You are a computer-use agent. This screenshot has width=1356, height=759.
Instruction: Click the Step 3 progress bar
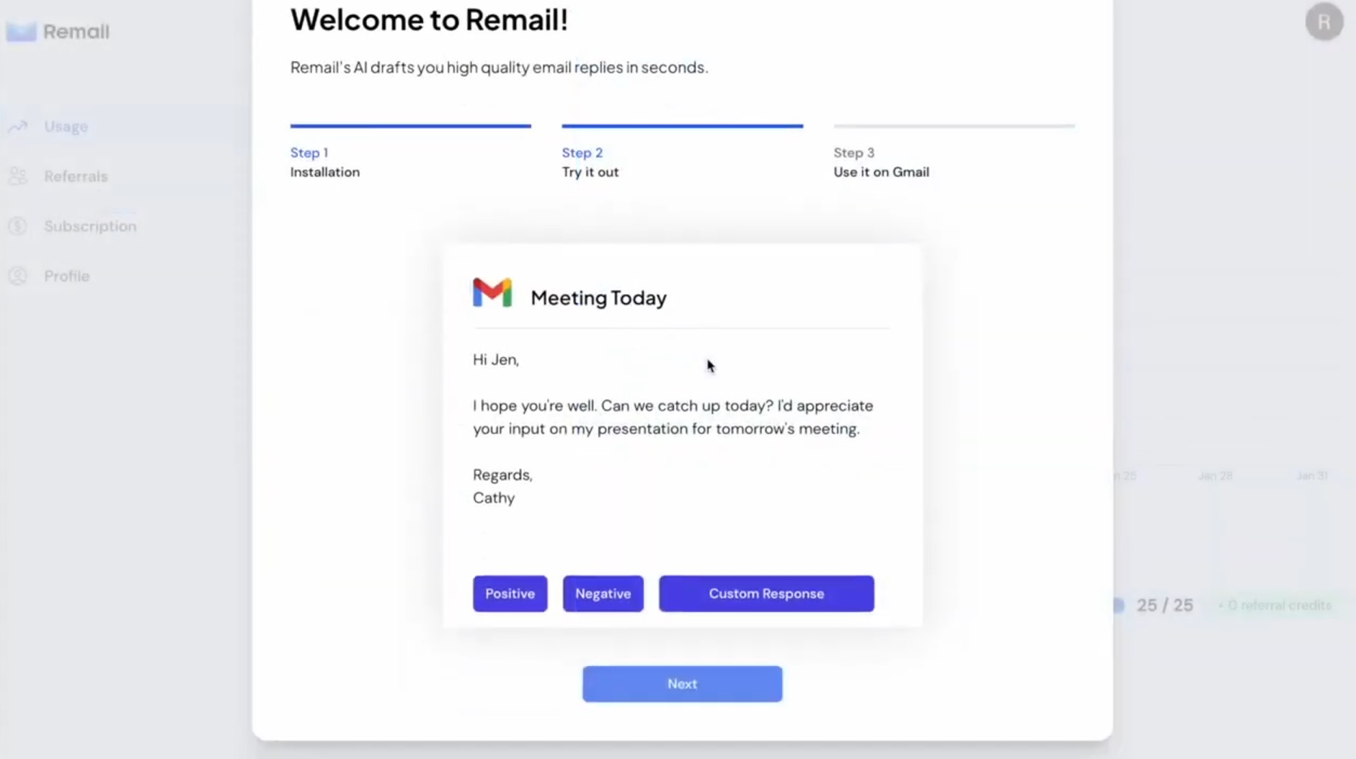click(x=954, y=126)
